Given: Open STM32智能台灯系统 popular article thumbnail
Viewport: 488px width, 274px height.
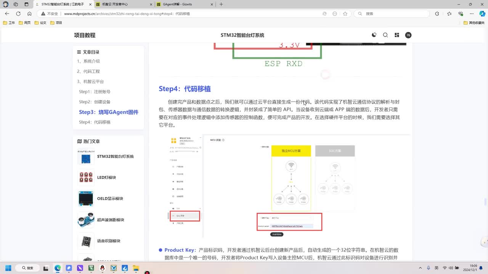Looking at the screenshot, I should [x=86, y=156].
